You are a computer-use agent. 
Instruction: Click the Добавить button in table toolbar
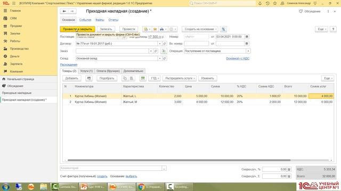point(72,78)
